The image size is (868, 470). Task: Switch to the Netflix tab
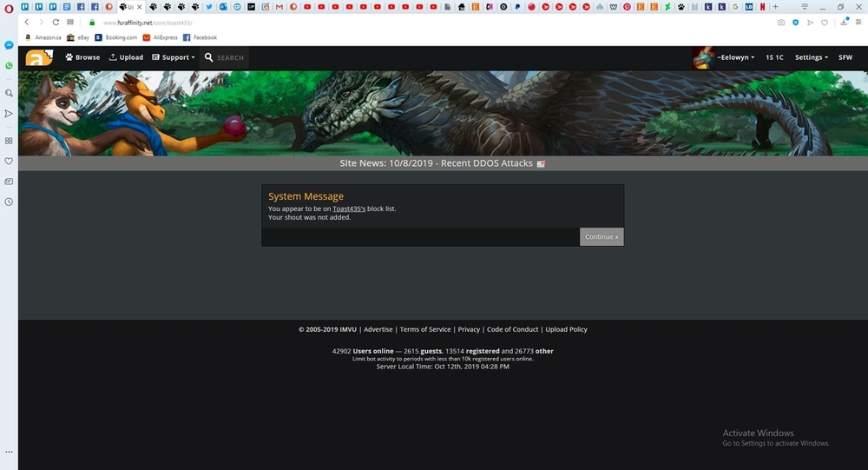[x=762, y=7]
